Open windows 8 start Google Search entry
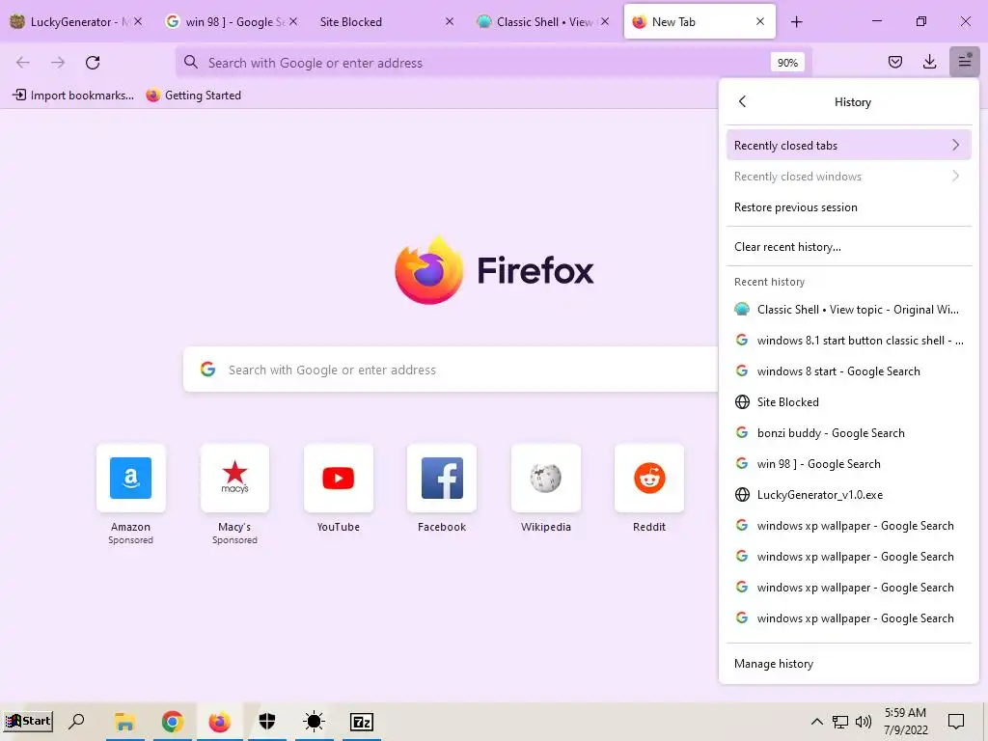Screen dimensions: 988x741 click(x=848, y=371)
